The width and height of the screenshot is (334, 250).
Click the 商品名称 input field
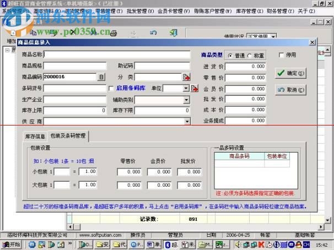(x=117, y=55)
